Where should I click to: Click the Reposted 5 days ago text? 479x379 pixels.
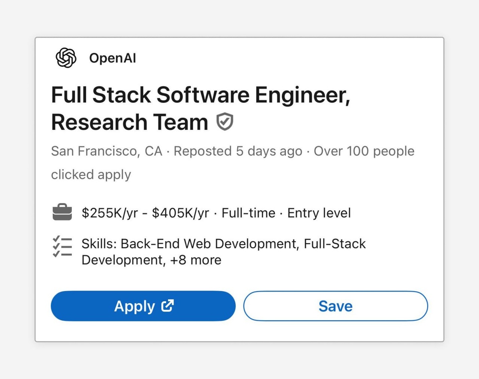pyautogui.click(x=238, y=152)
